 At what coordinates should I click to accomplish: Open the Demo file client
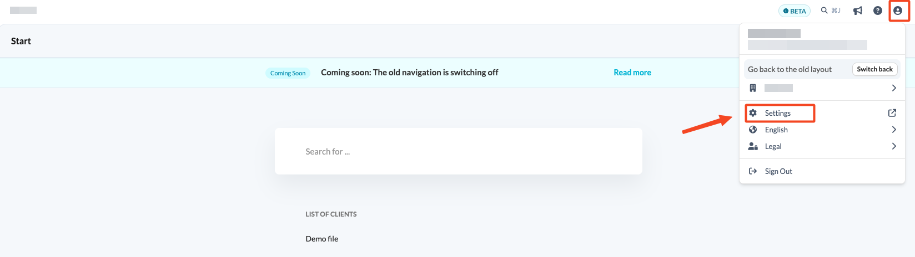click(322, 239)
